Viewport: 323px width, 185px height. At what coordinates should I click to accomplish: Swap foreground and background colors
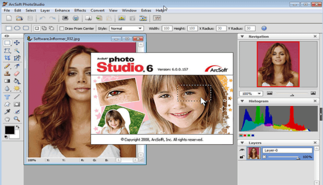tap(18, 127)
